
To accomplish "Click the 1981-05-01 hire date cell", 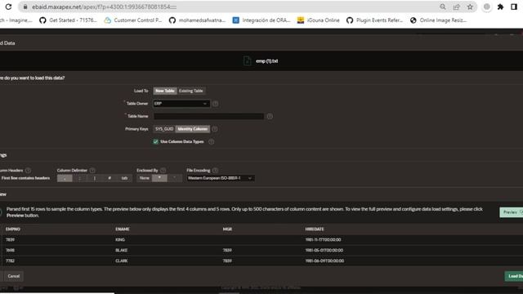I will [x=324, y=251].
